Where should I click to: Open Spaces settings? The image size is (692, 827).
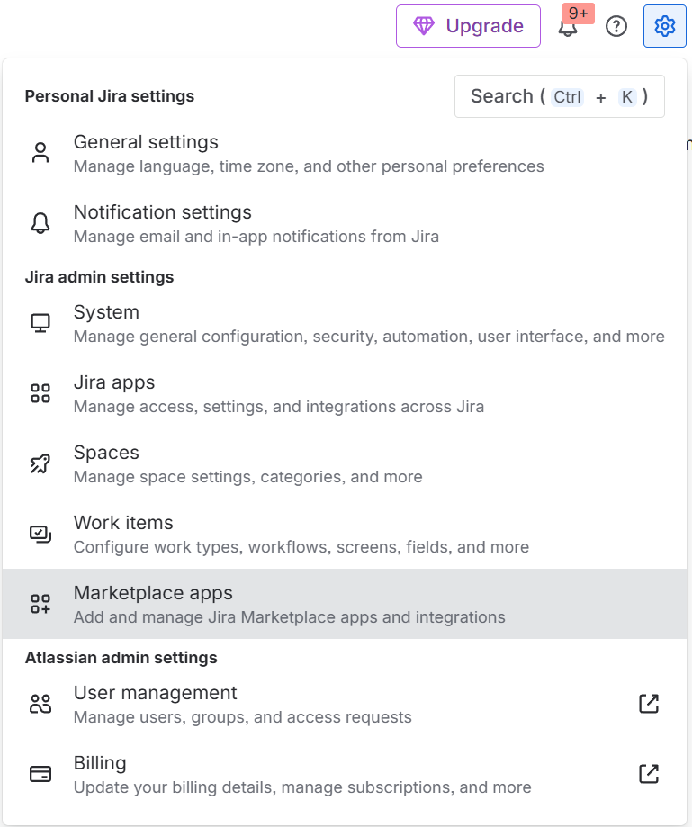coord(345,464)
